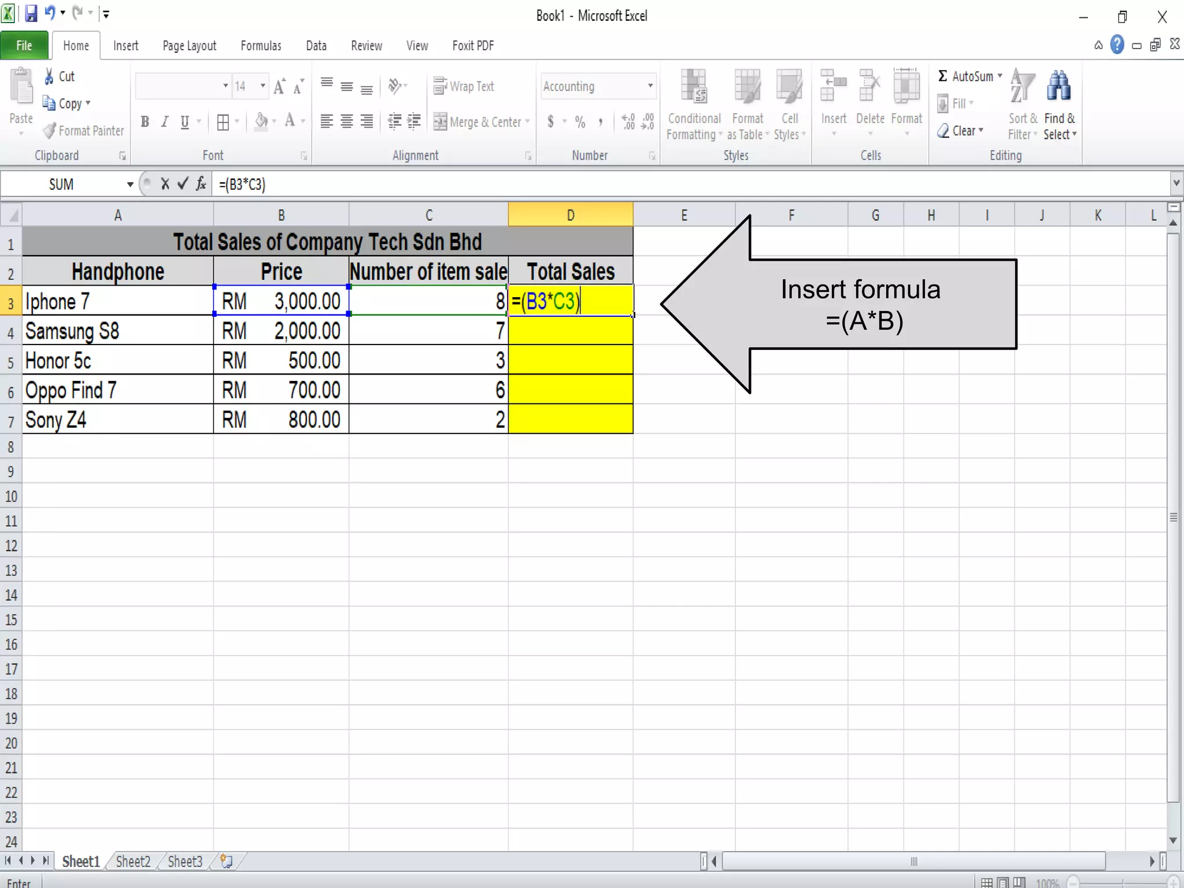Toggle Wrap Text option
1184x888 pixels.
(x=464, y=86)
